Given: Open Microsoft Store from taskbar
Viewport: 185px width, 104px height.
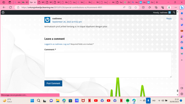Looking at the screenshot, I should point(71,101).
